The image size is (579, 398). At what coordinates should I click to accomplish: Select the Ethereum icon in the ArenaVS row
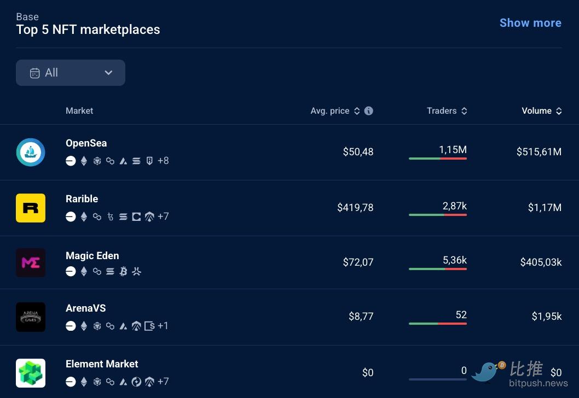(x=84, y=326)
